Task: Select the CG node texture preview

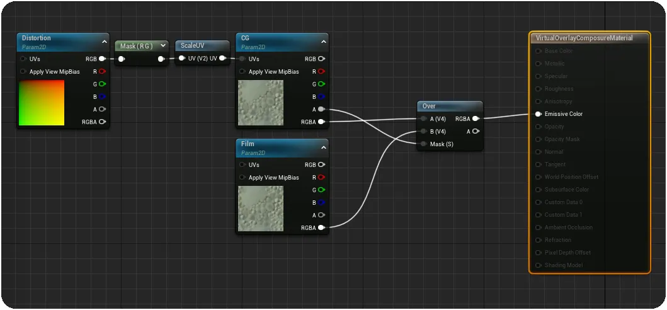Action: [261, 103]
